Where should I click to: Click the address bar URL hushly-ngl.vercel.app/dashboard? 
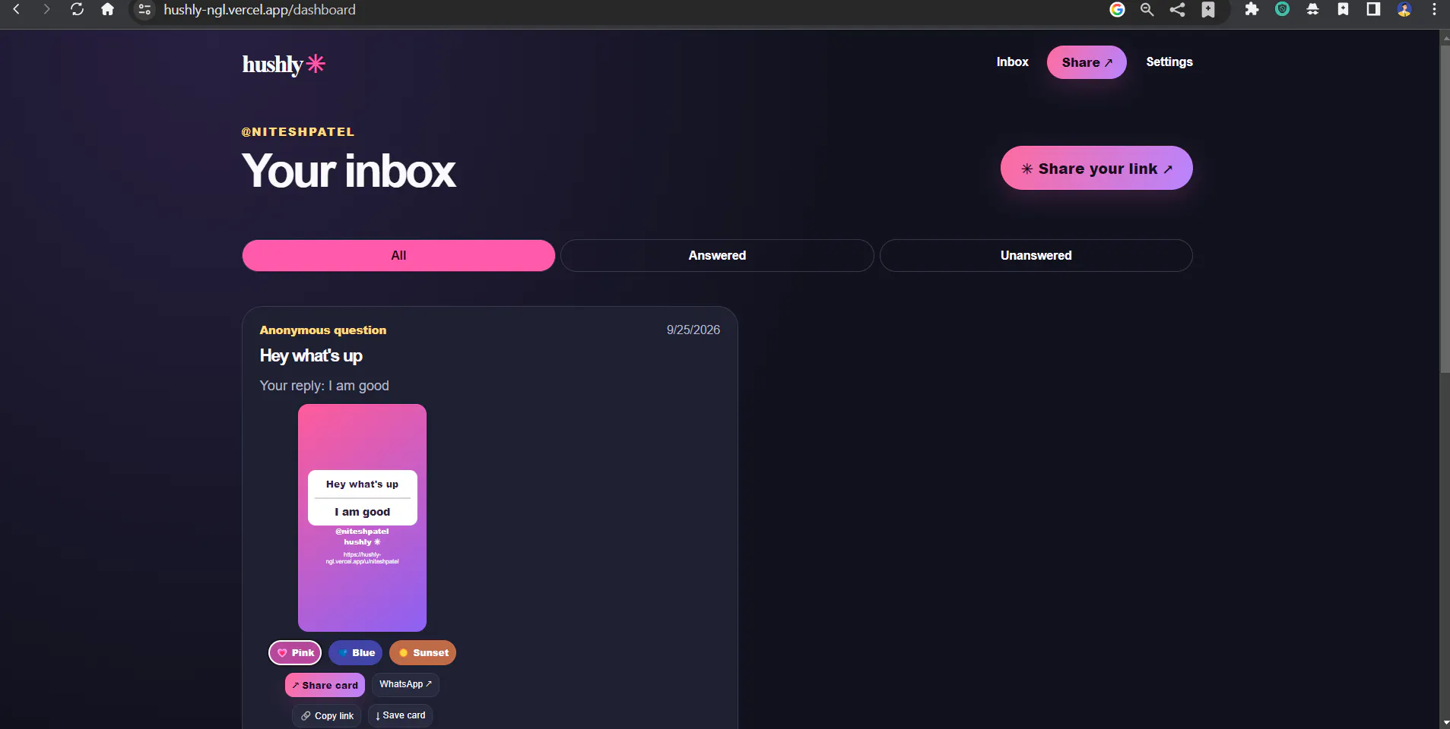click(259, 10)
